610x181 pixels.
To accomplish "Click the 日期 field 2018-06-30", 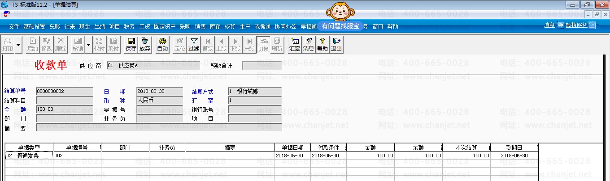I will coord(160,92).
